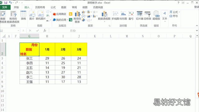Click the formula bar showing 月份
199x112 pixels.
coord(122,31)
